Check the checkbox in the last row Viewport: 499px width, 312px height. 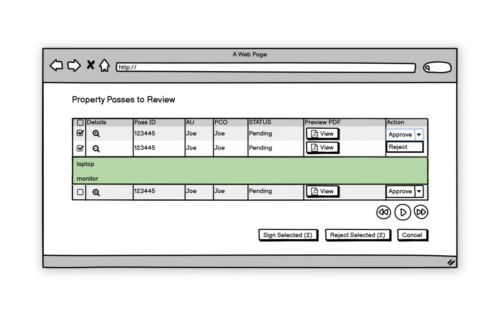click(x=80, y=192)
